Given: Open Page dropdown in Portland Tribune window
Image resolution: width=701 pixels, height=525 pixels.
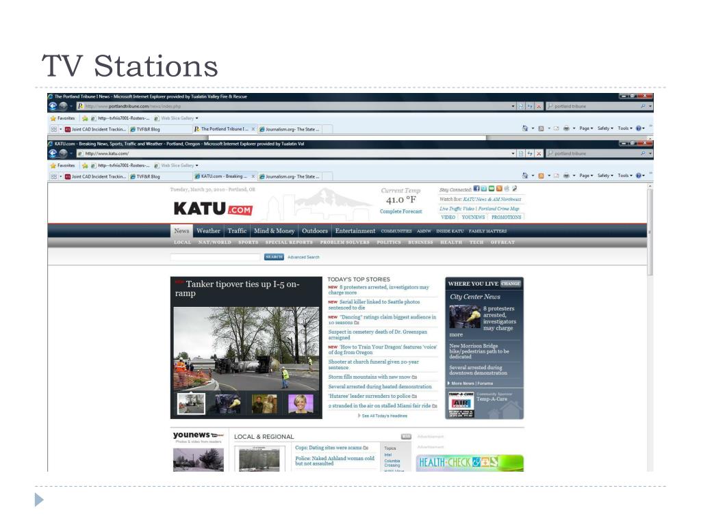Looking at the screenshot, I should click(586, 128).
